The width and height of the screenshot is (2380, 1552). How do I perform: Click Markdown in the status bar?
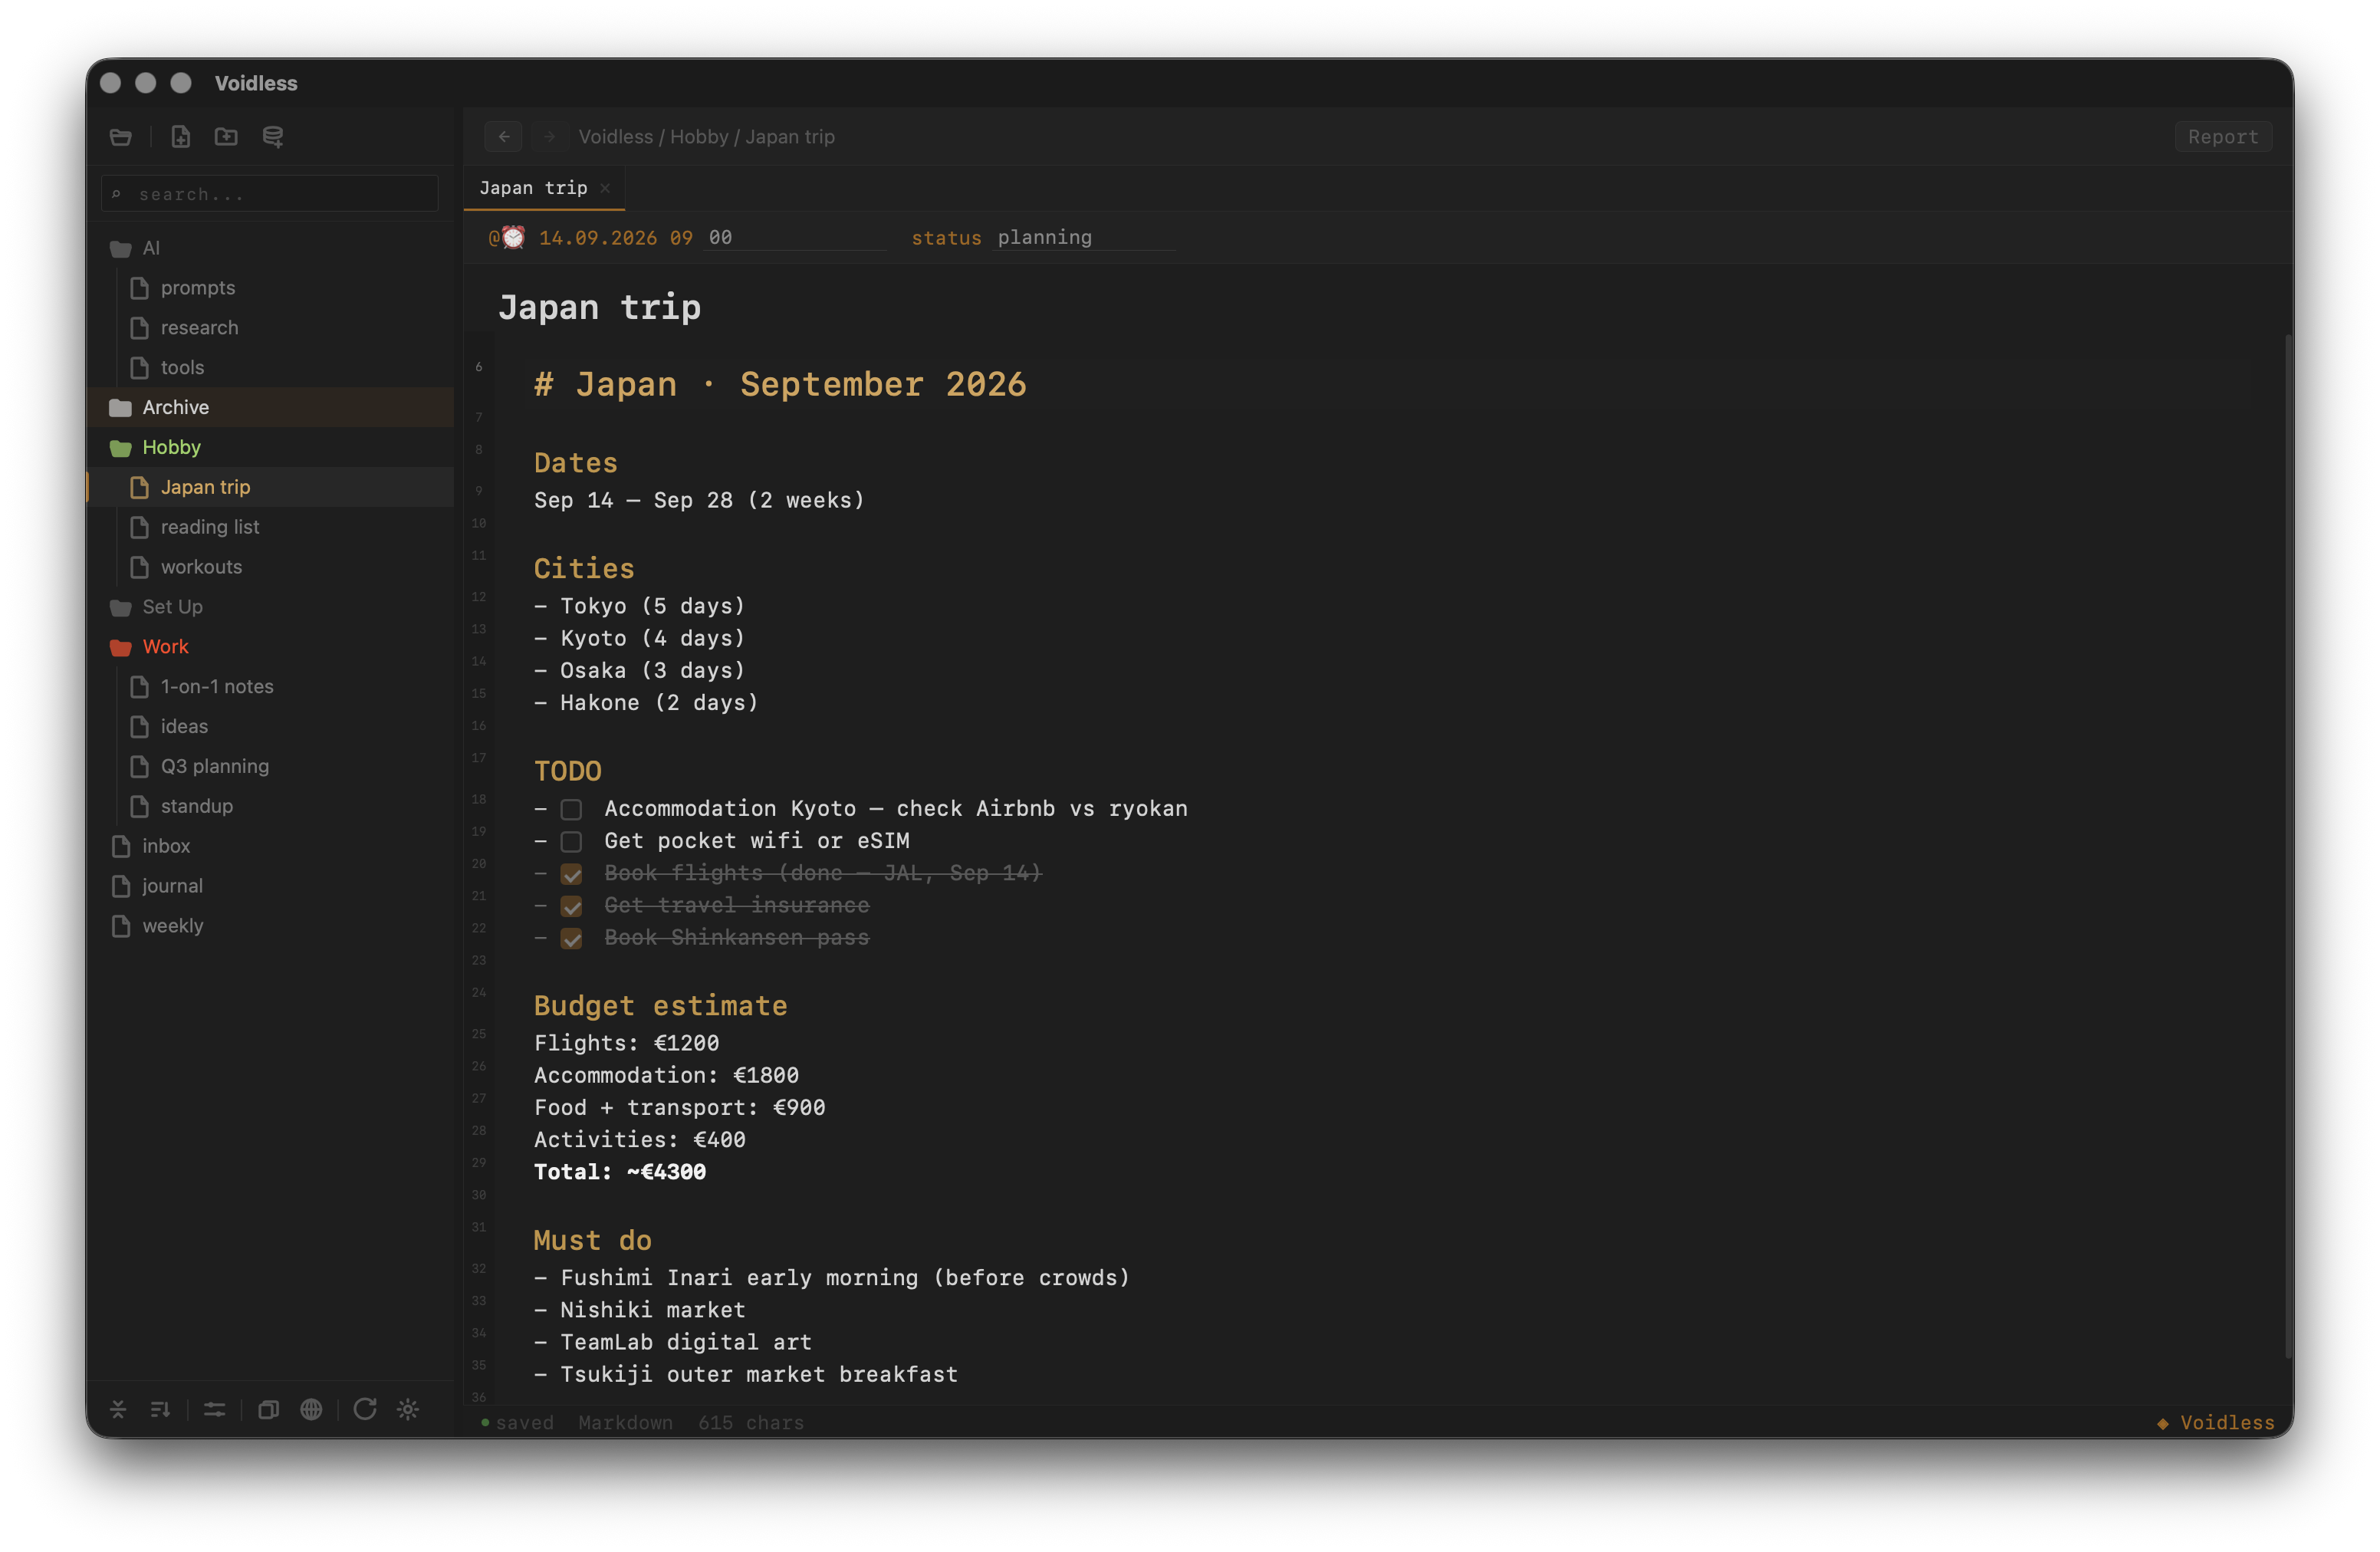[x=625, y=1422]
